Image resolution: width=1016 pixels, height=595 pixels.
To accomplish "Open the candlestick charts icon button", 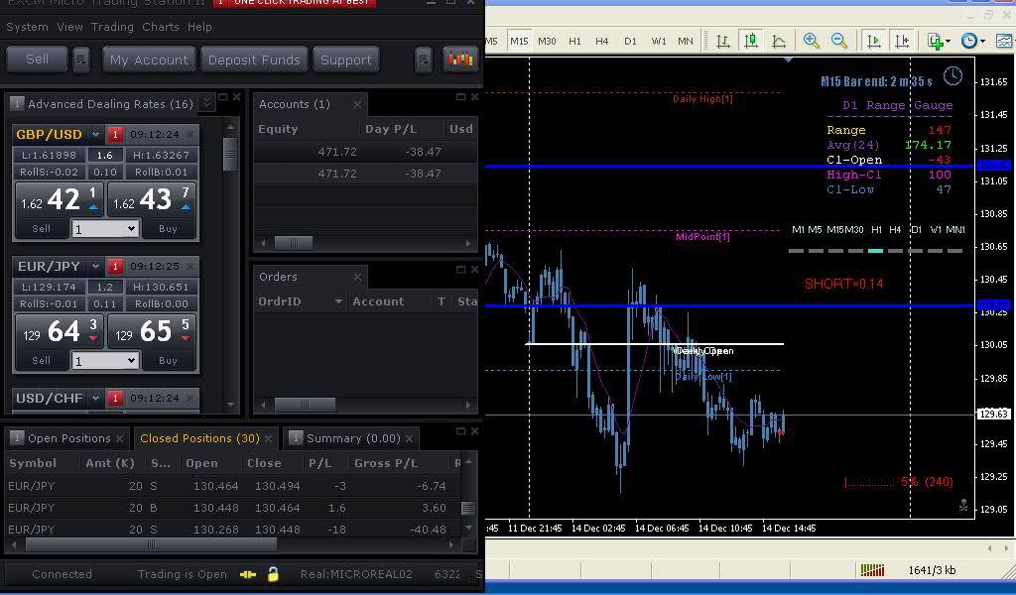I will 459,59.
